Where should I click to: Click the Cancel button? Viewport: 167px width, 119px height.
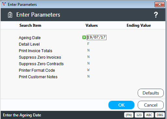pos(151,105)
